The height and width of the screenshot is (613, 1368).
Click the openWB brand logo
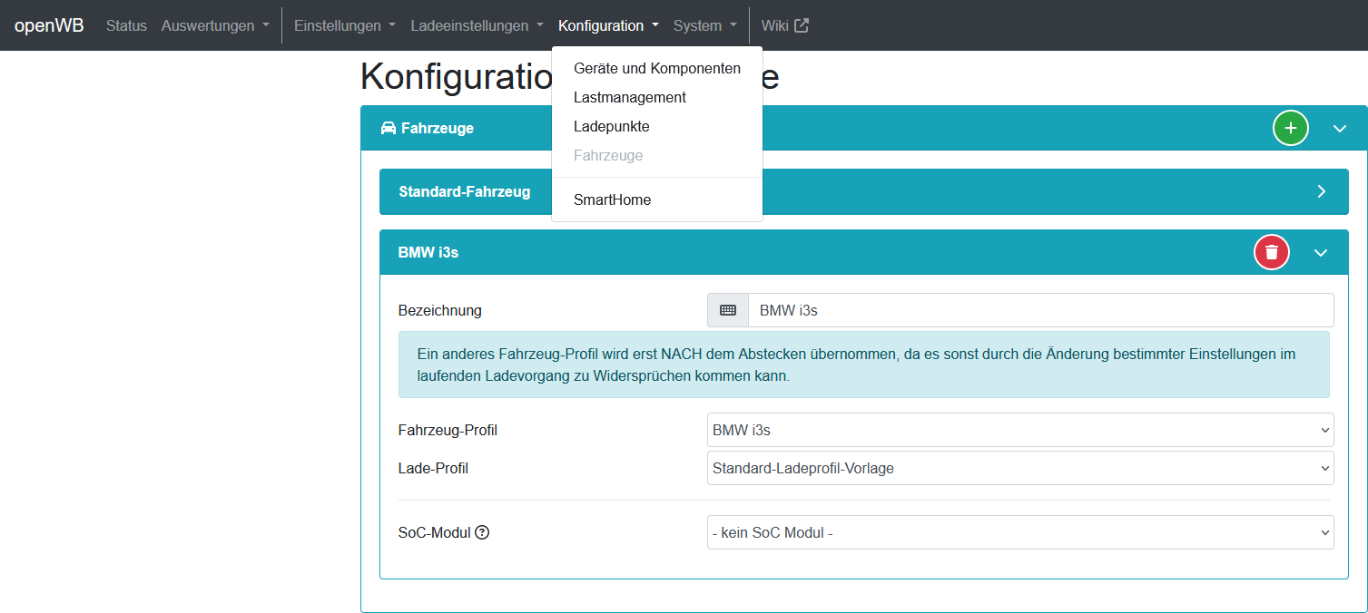pyautogui.click(x=49, y=25)
